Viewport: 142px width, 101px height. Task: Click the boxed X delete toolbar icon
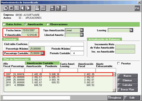(17, 8)
